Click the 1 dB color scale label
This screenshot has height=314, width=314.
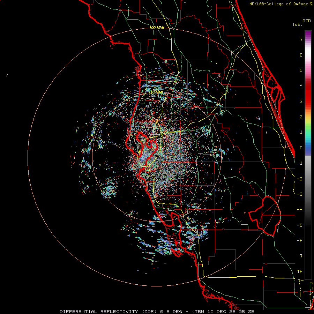[301, 132]
